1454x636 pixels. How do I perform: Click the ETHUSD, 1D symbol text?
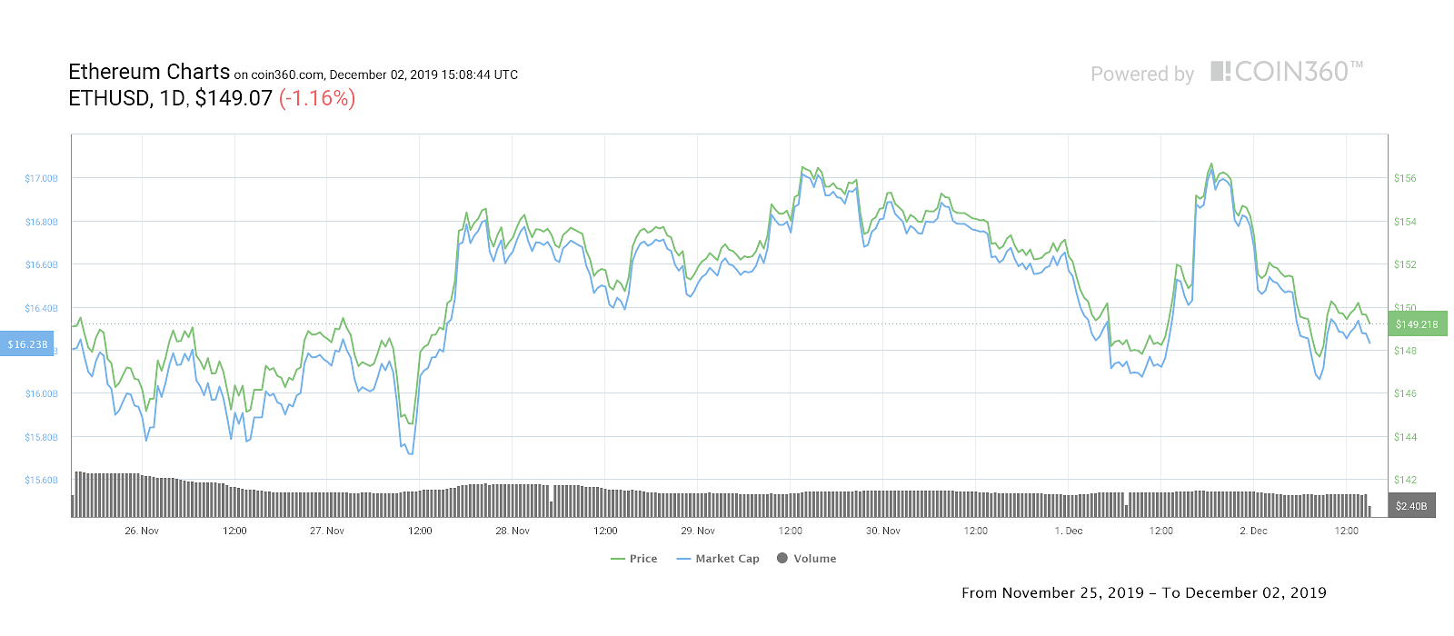point(128,98)
